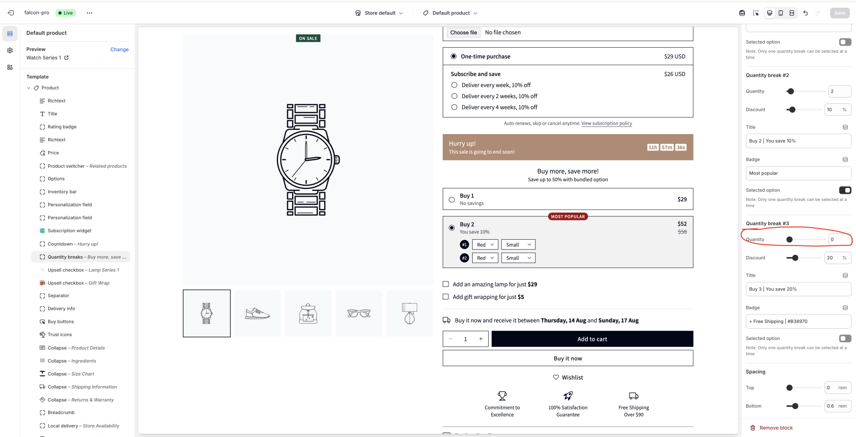
Task: Switch to fullscreen preview icon
Action: (792, 13)
